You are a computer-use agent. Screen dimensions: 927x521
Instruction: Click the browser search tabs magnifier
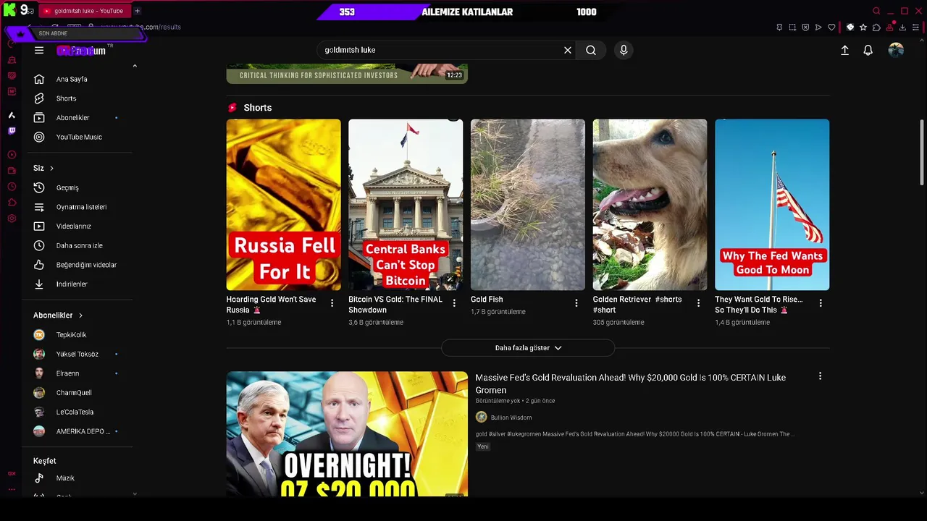(876, 11)
